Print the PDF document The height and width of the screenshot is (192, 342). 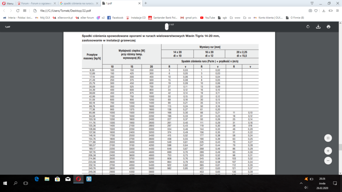coord(328,27)
